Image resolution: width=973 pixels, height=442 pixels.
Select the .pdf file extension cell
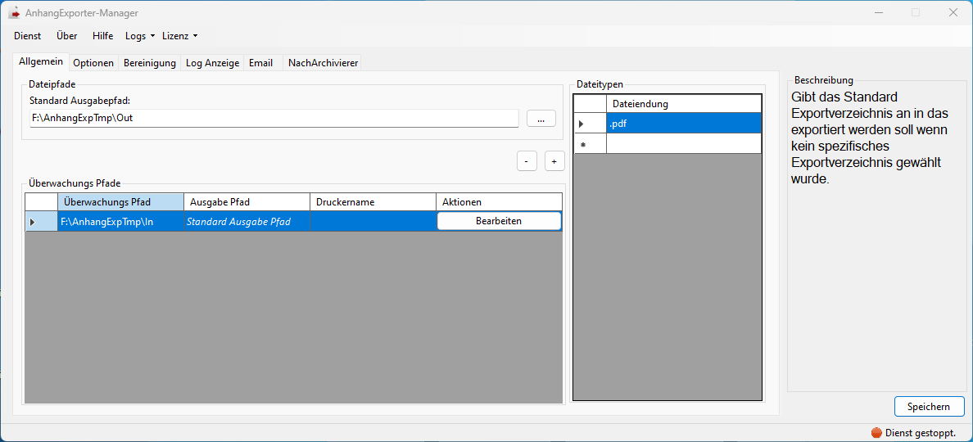coord(684,124)
